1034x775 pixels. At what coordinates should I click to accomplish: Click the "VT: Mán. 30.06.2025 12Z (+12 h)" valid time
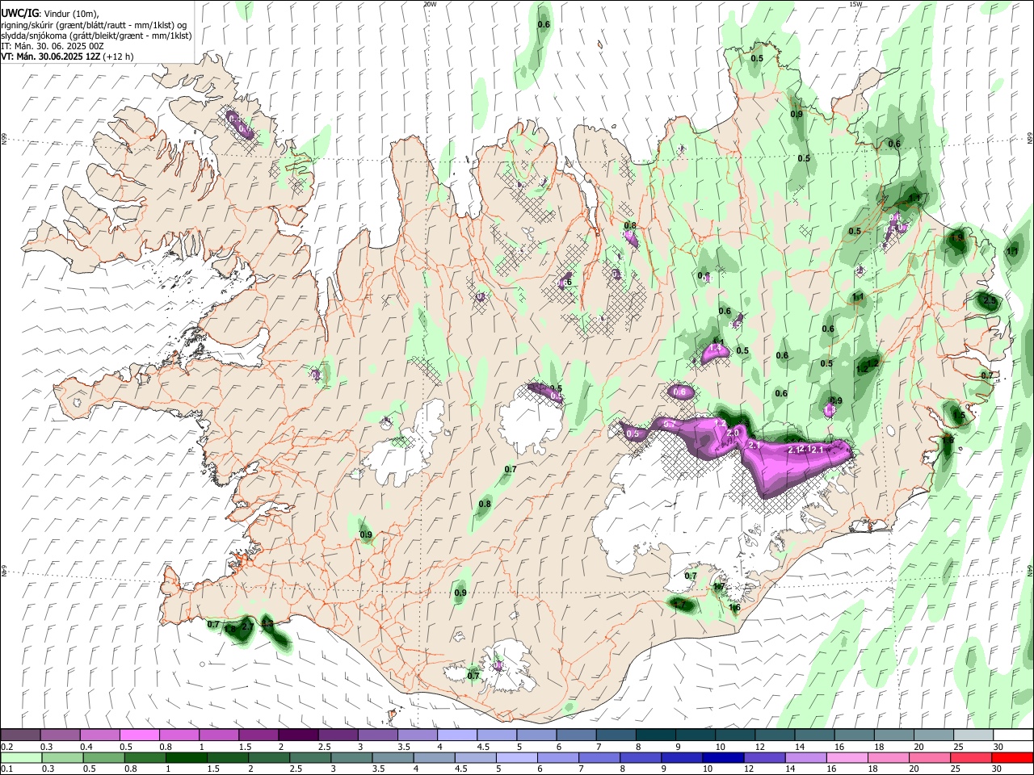point(67,57)
